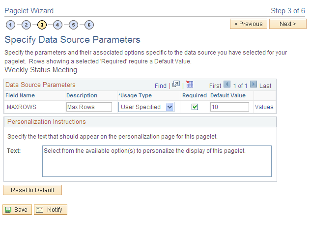Save the pagelet settings
Screen dimensions: 311x231
[17, 210]
